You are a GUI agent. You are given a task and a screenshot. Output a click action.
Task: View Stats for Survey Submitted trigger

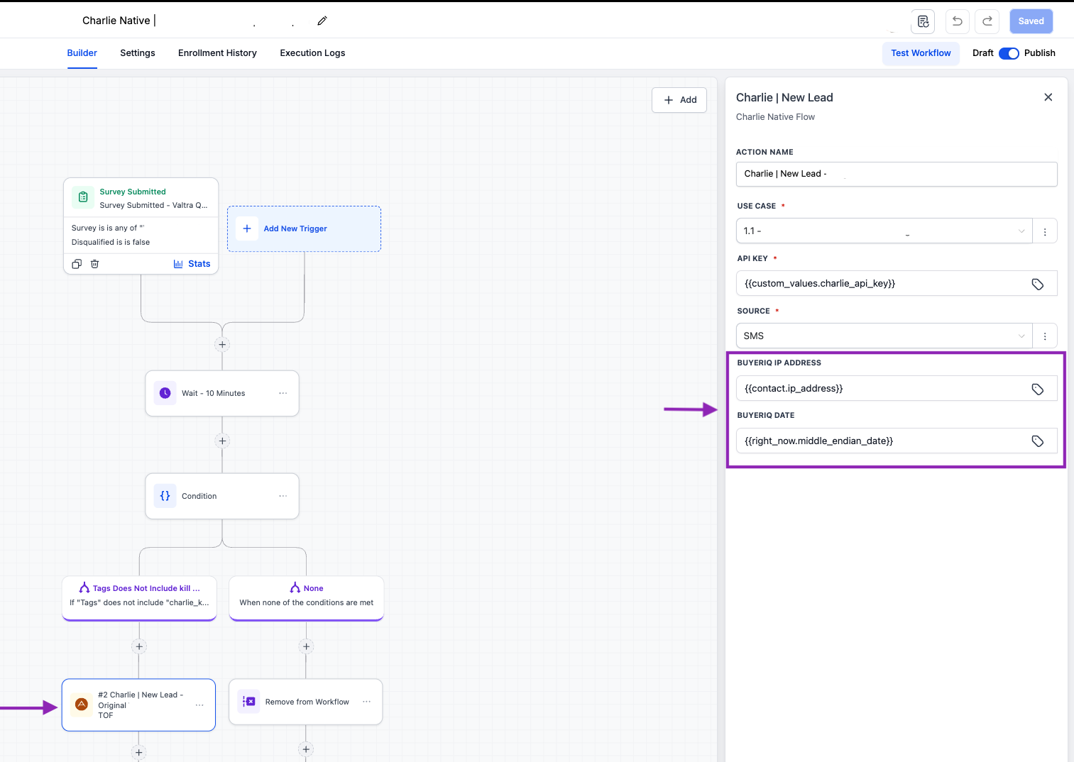[x=192, y=264]
